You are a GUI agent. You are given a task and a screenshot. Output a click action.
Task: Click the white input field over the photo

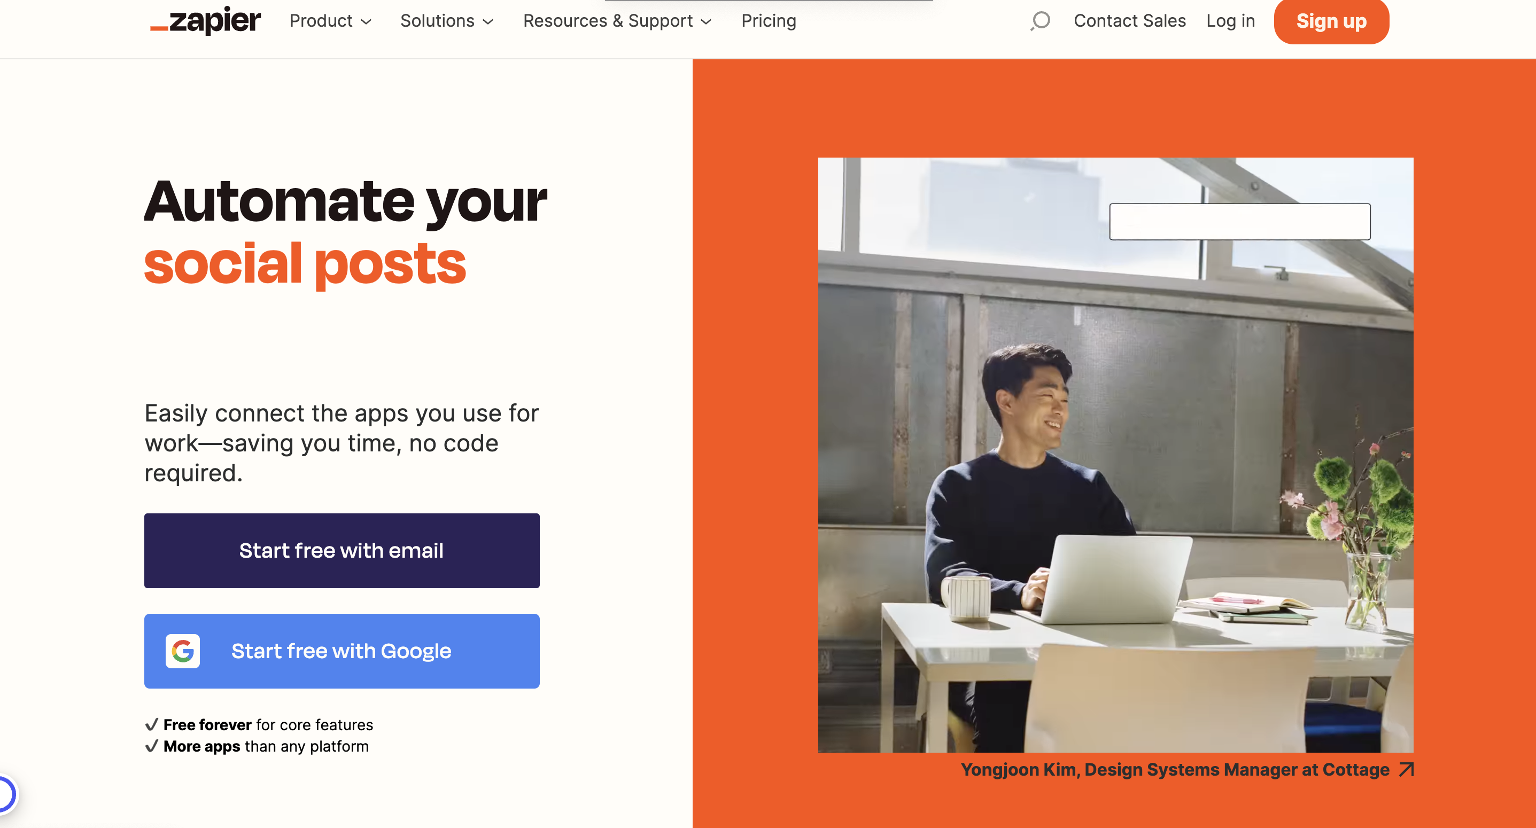[1240, 221]
